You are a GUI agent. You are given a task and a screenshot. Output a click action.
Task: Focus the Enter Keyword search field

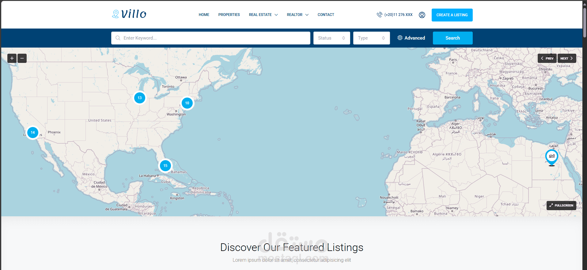coord(210,38)
